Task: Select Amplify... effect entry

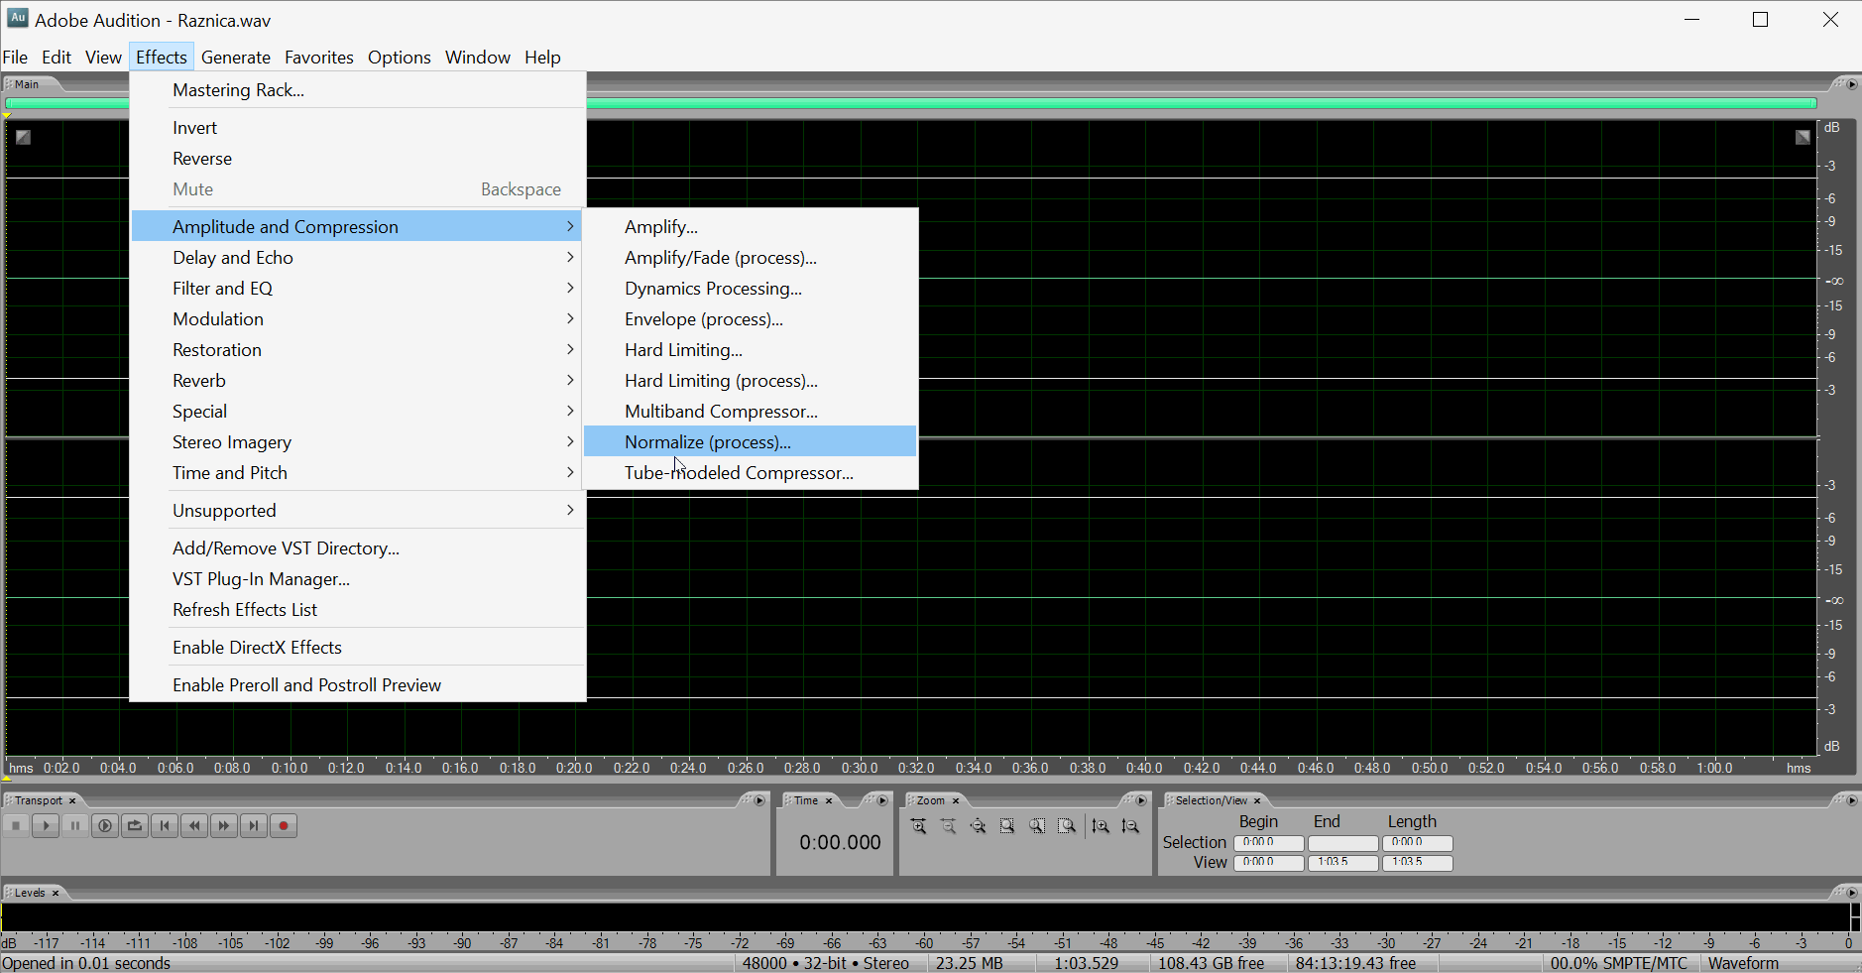Action: [751, 227]
